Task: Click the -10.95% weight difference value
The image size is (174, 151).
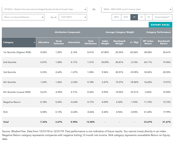Action: (x=134, y=72)
